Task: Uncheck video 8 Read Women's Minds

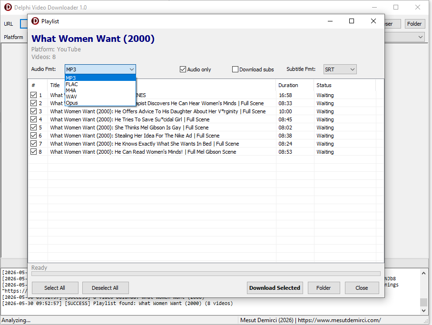Action: point(34,152)
